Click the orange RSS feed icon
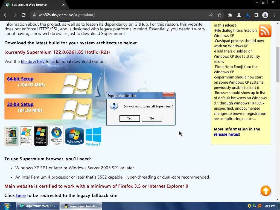280x210 pixels. [x=265, y=31]
